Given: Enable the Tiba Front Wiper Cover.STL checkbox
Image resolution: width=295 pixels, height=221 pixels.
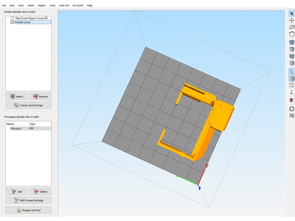Looking at the screenshot, I should 13,18.
